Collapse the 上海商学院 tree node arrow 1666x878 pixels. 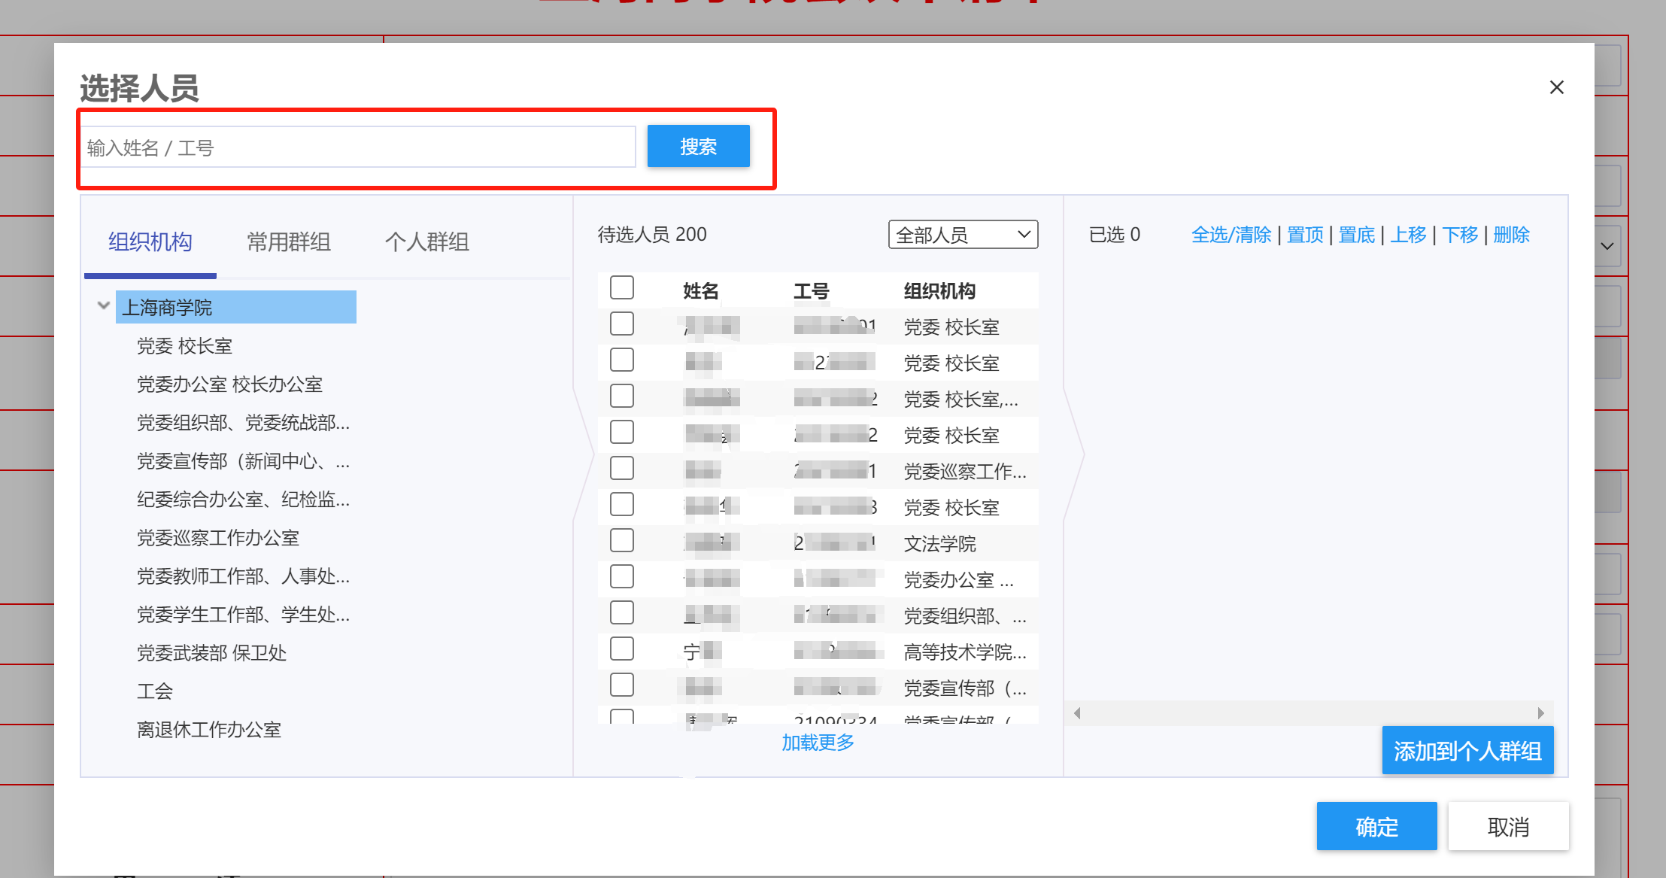pyautogui.click(x=104, y=305)
